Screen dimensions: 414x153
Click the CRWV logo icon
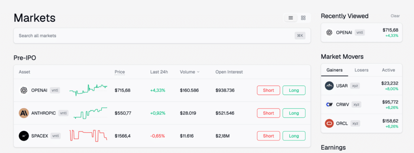[329, 104]
